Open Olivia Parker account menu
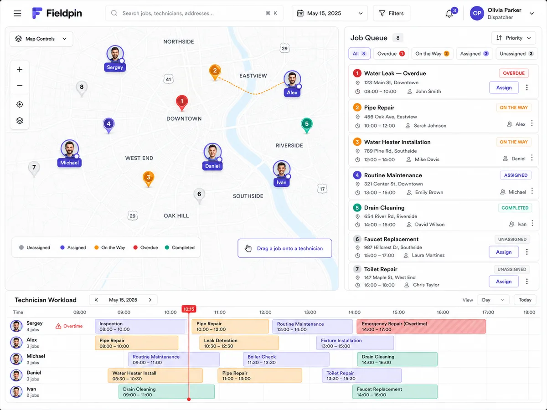Screen dimensions: 547x410 pos(502,13)
